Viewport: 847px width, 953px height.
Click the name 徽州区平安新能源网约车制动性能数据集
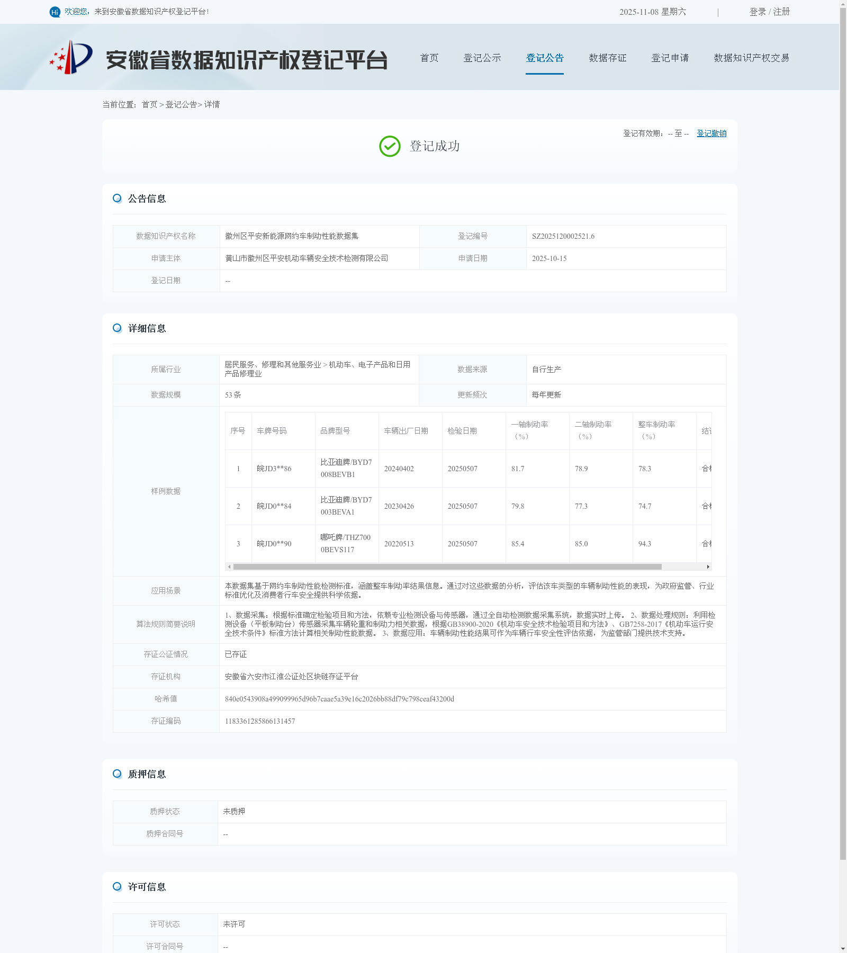tap(292, 236)
